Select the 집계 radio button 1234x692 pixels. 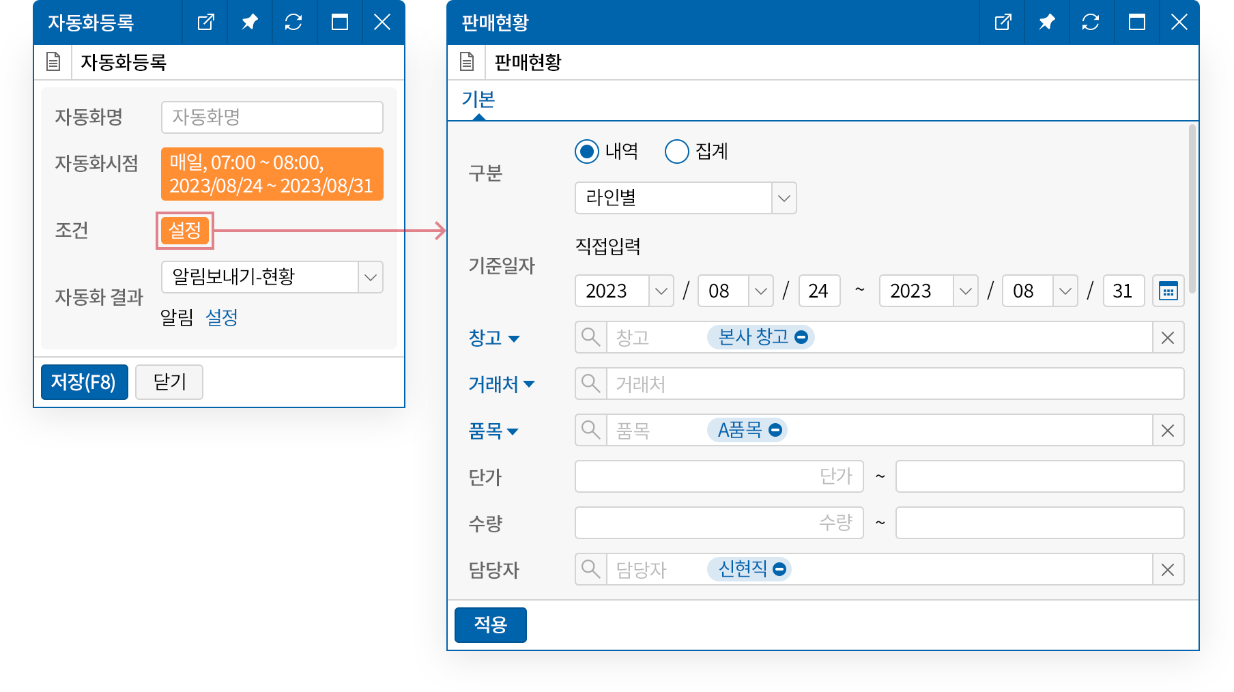pos(676,152)
